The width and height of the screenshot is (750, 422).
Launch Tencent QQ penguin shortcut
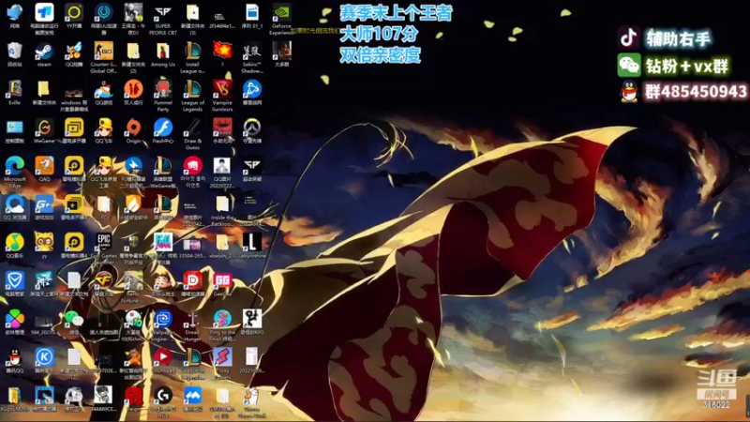14,358
